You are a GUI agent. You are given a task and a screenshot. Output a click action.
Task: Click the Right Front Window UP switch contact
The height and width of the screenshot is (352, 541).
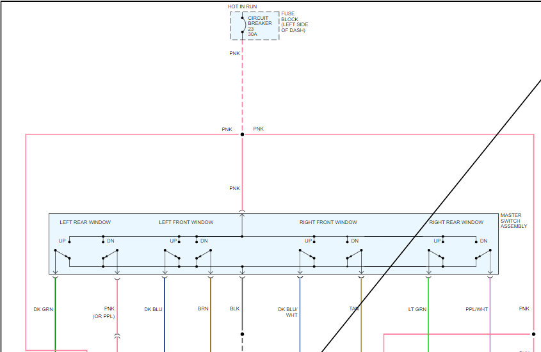tap(307, 258)
